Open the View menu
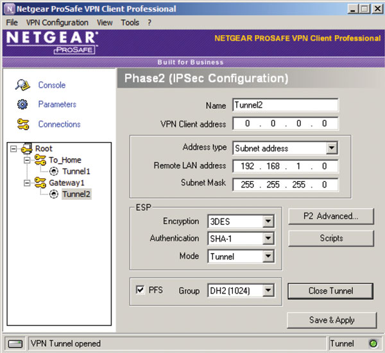 tap(105, 22)
